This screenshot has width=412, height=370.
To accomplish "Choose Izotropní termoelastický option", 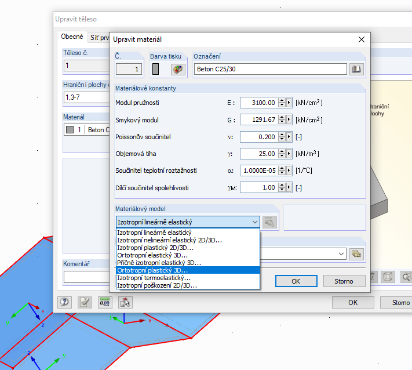I will [x=188, y=278].
